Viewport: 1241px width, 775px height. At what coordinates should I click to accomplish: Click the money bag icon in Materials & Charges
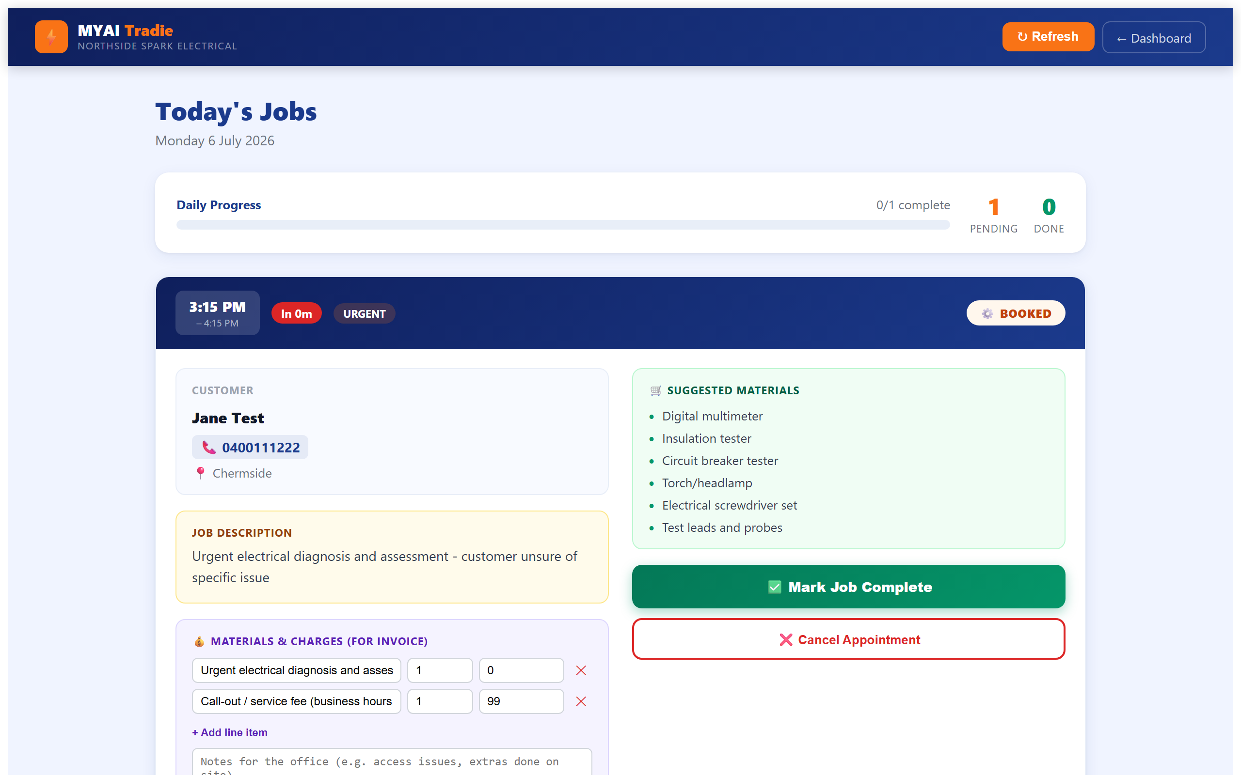tap(199, 642)
